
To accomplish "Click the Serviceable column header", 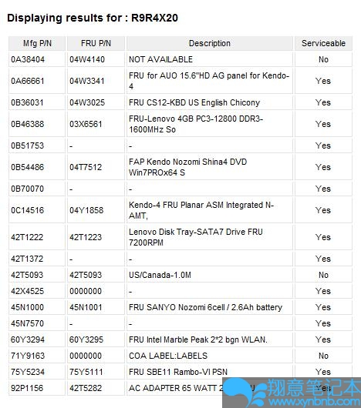I will (x=323, y=43).
